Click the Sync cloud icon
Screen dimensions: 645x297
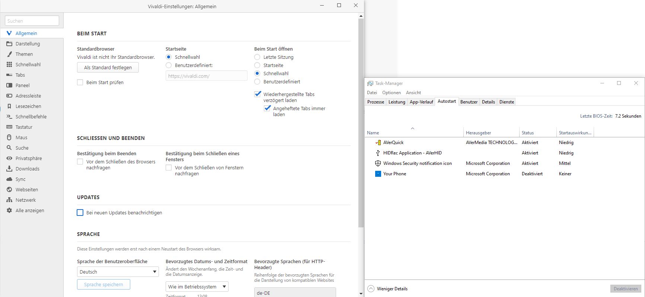point(9,179)
